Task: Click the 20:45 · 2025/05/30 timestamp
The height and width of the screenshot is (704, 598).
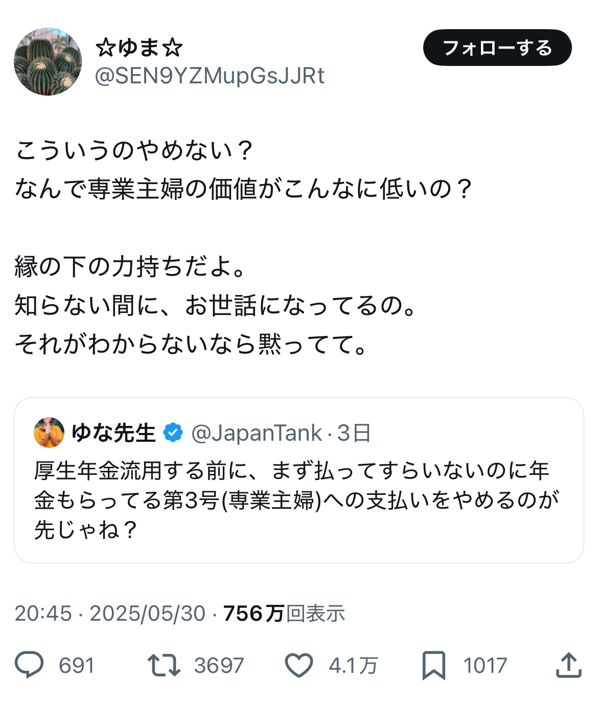Action: 110,613
